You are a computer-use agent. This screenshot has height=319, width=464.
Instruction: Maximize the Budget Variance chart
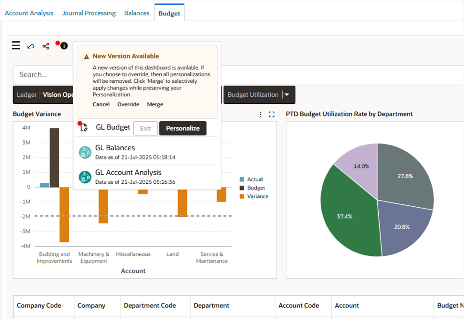[271, 114]
